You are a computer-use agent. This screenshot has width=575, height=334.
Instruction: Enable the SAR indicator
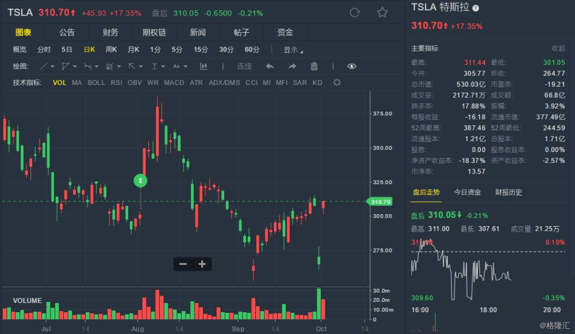click(x=300, y=83)
